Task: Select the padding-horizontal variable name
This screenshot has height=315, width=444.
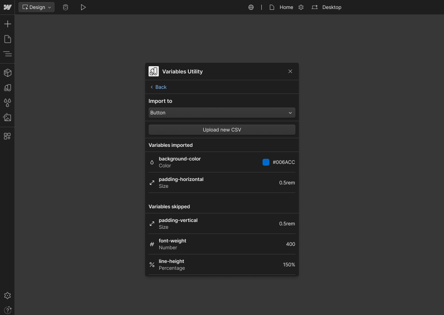Action: pos(181,179)
